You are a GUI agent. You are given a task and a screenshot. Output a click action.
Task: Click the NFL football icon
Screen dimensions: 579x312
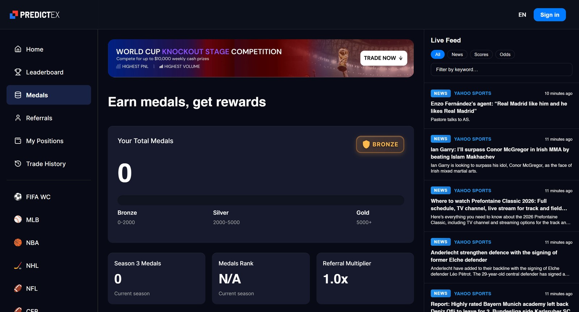tap(18, 288)
